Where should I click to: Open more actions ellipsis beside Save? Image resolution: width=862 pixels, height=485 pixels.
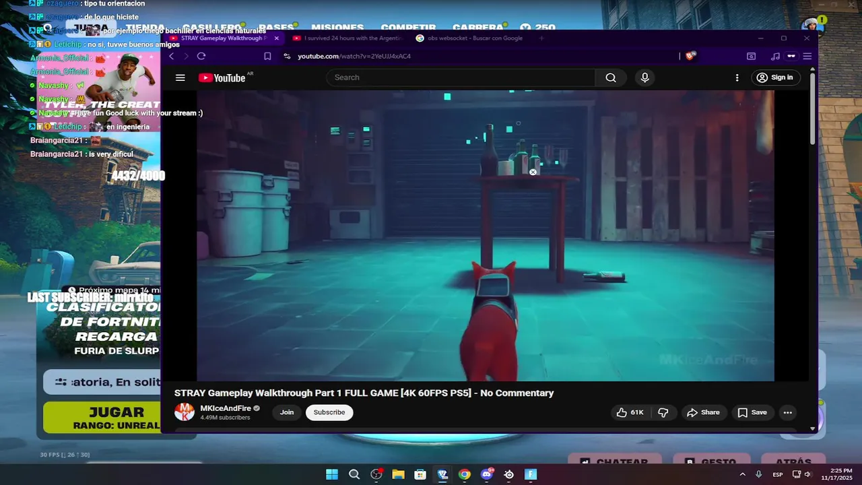click(787, 412)
